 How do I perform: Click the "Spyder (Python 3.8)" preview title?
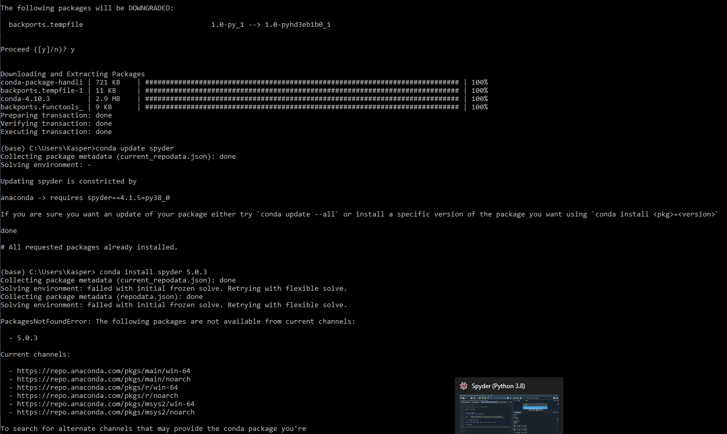(x=498, y=386)
